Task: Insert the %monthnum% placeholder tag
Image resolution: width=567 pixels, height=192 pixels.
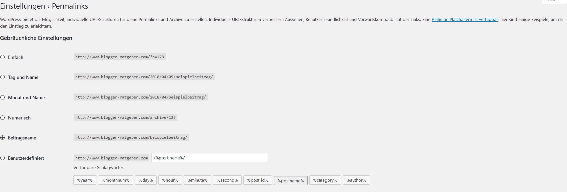Action: [x=116, y=180]
